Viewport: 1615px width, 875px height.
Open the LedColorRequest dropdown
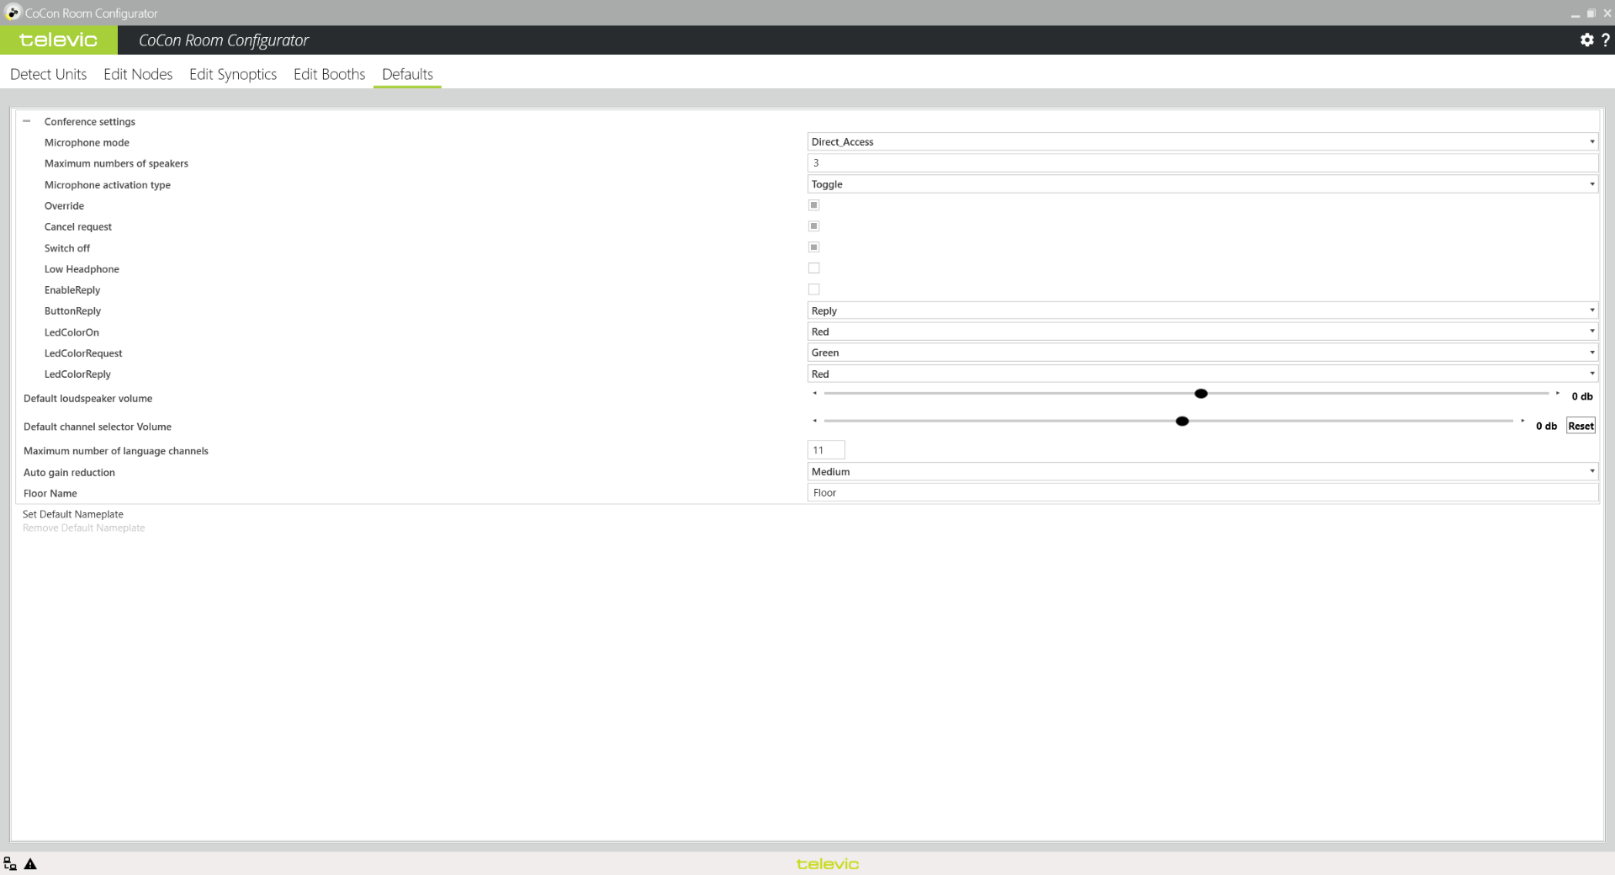point(1201,353)
